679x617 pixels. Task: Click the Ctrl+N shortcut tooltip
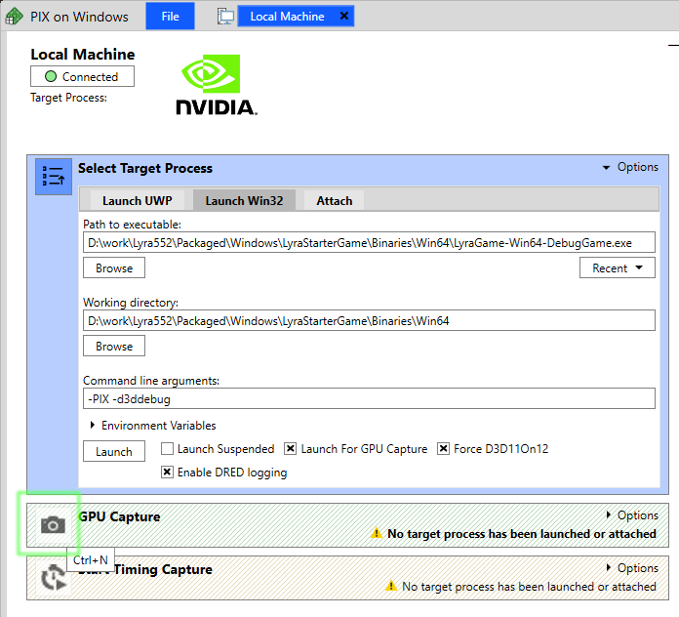pos(90,559)
